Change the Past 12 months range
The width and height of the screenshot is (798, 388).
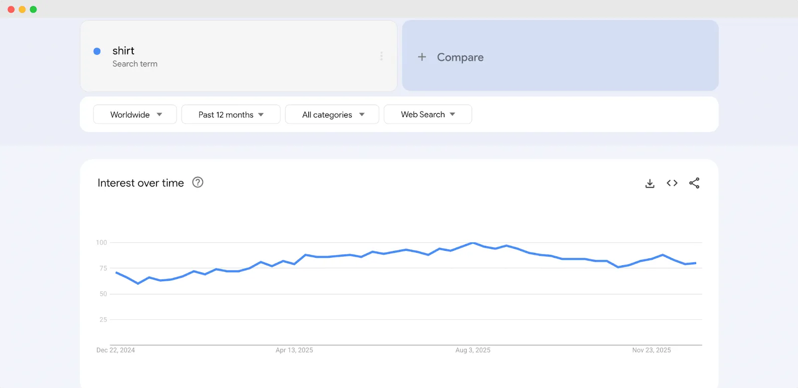(x=231, y=114)
